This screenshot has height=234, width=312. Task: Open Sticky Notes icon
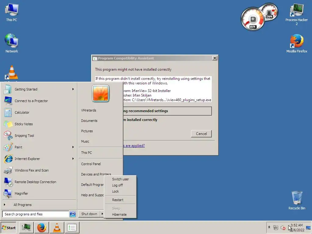(x=8, y=124)
